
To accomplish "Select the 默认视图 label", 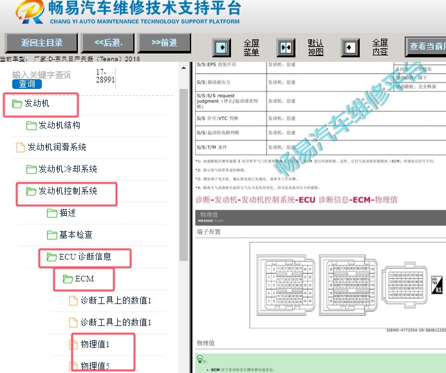I will pos(316,47).
